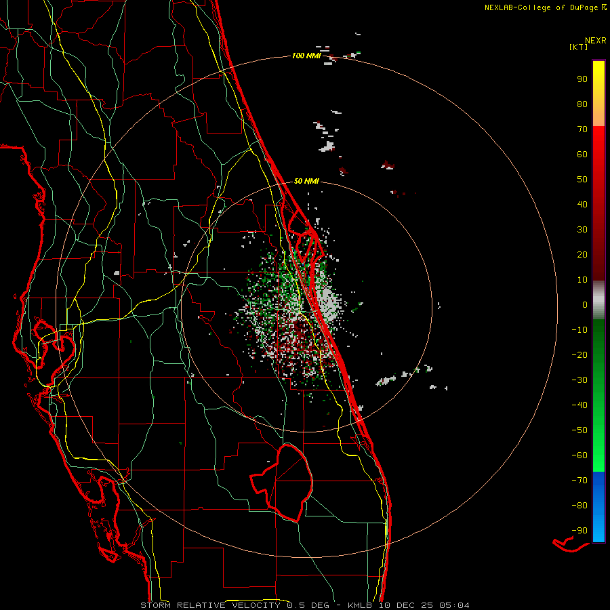Click the Storm Relative Velocity caption at bottom
Viewport: 610px width, 610px height.
[304, 605]
